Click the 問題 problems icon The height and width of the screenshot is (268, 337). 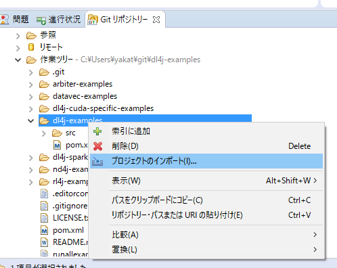click(x=4, y=20)
